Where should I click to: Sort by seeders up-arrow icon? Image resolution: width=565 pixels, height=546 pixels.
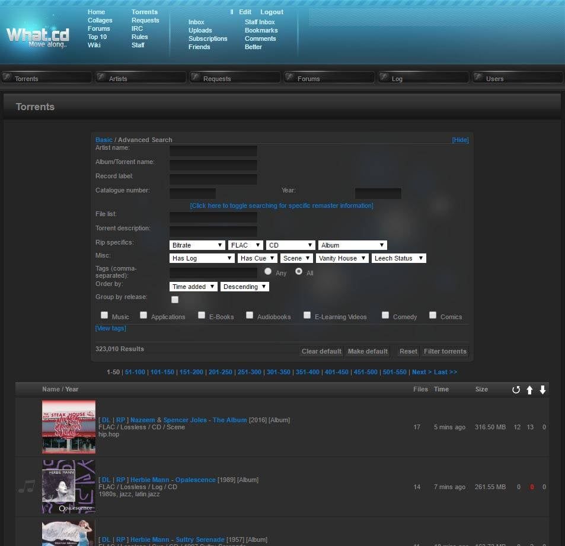[529, 390]
